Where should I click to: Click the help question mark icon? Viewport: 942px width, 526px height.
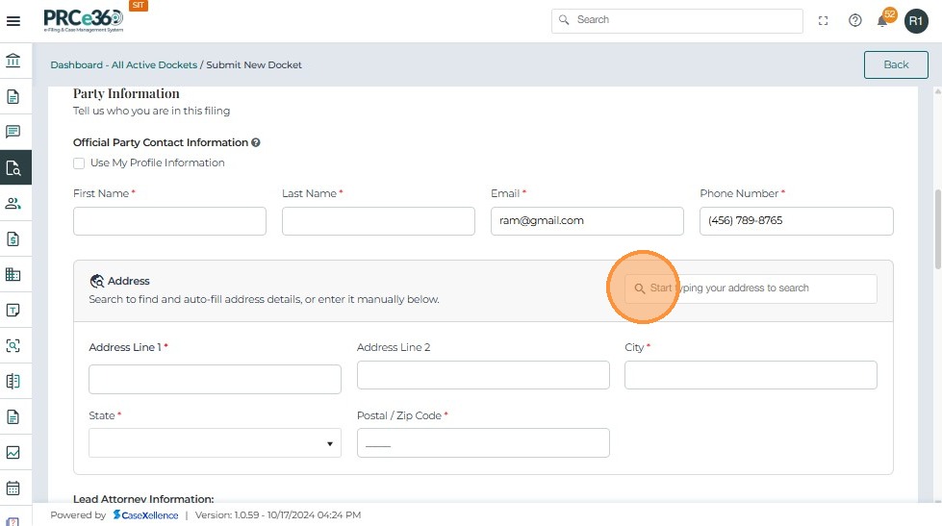coord(854,20)
